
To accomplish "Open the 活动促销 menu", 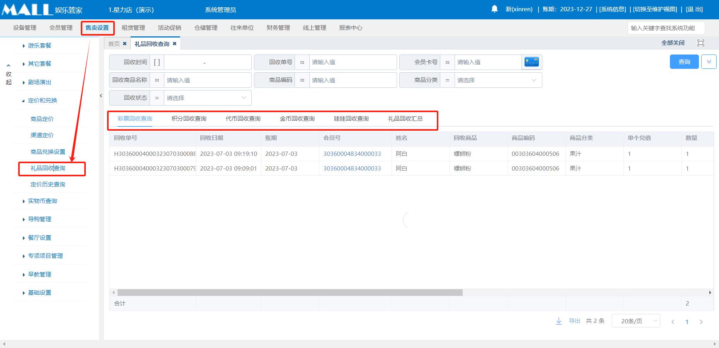I will pos(170,28).
